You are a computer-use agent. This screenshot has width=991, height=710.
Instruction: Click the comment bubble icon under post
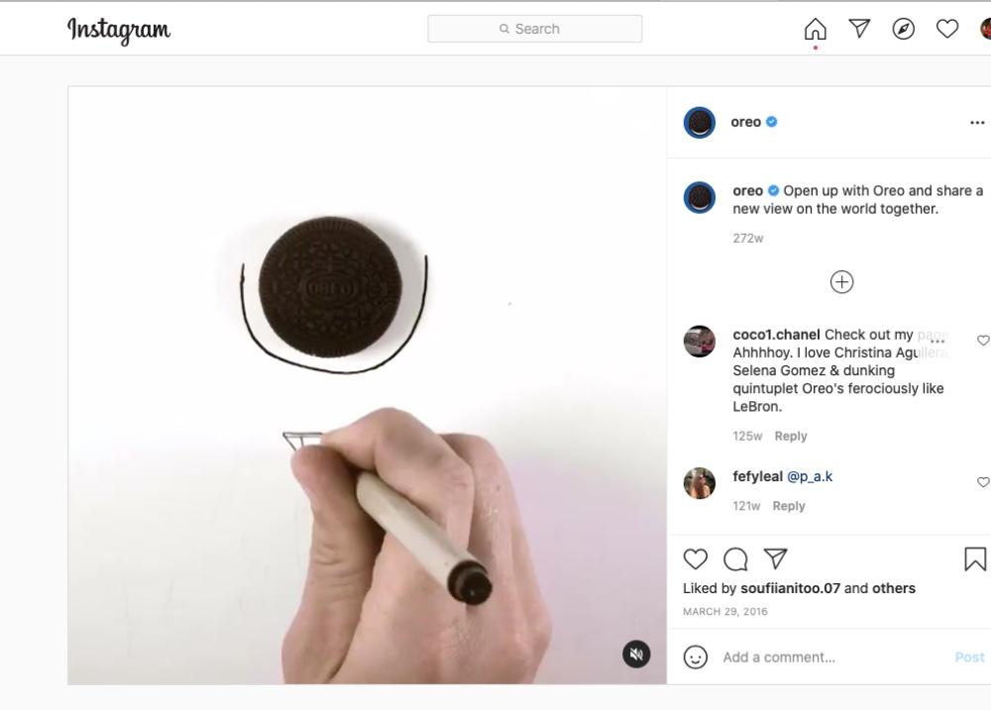pos(735,559)
